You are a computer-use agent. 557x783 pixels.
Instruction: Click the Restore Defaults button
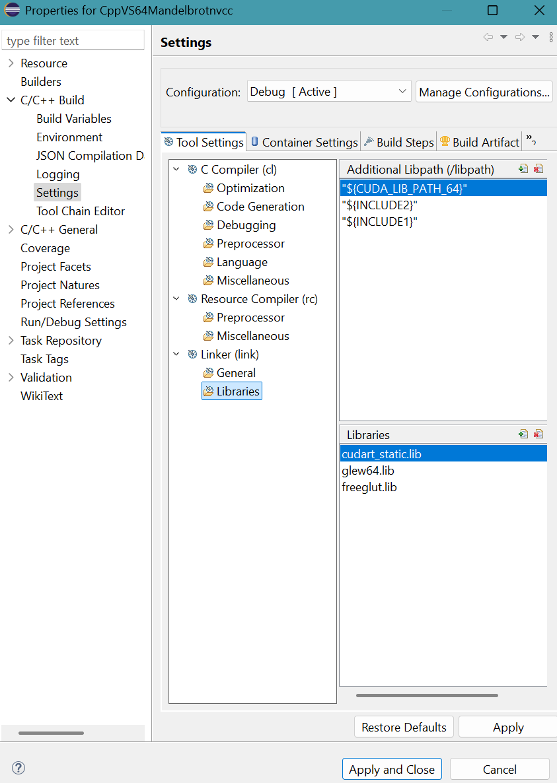(x=404, y=727)
